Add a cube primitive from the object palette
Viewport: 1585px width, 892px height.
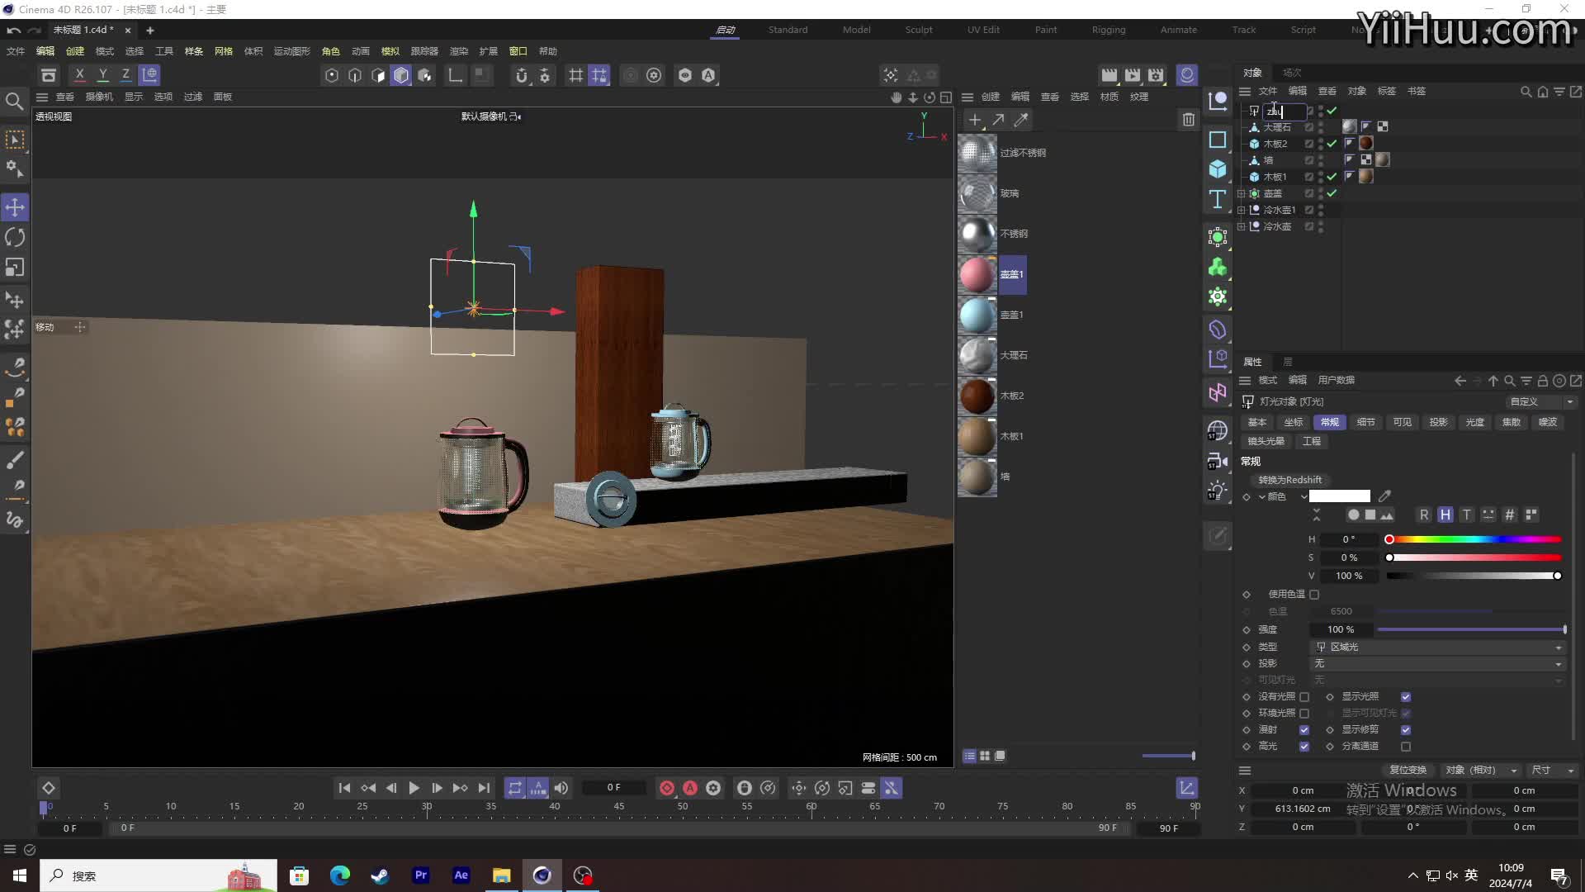click(x=1218, y=169)
